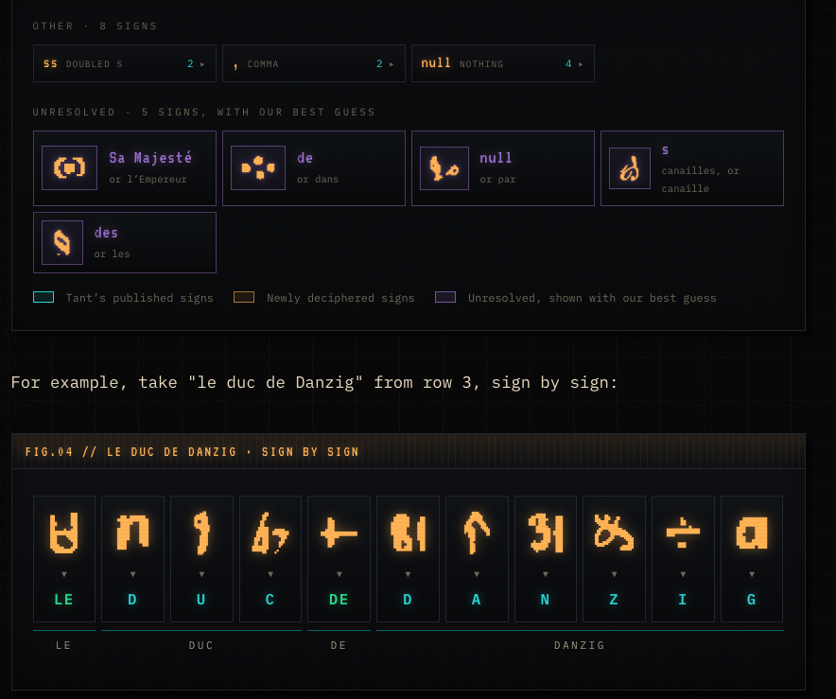This screenshot has width=836, height=699.
Task: Click the I sign division-like glyph
Action: coord(683,535)
